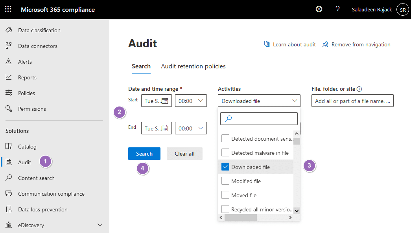
Task: Select Data classification in the sidebar
Action: (39, 30)
